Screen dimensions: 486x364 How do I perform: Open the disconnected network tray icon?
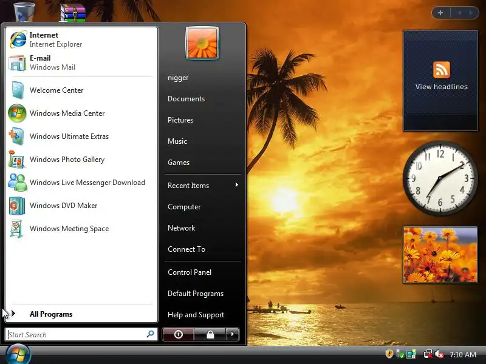click(428, 354)
